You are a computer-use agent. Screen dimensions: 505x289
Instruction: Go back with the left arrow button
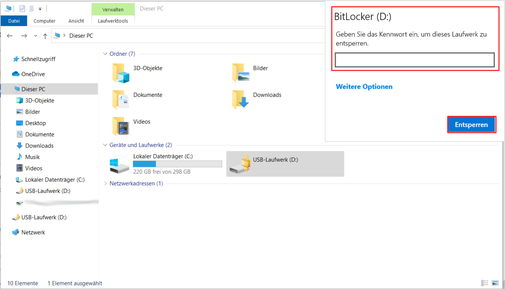pos(10,36)
